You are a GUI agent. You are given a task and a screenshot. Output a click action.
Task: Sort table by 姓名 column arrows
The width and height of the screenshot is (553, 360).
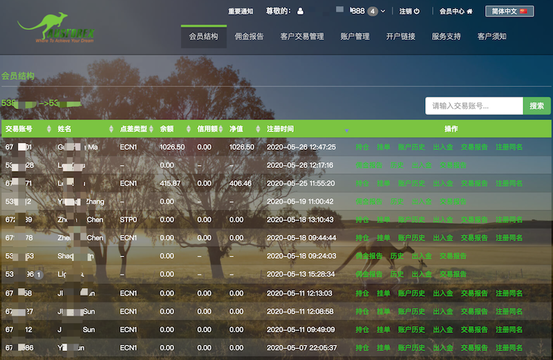coord(112,129)
